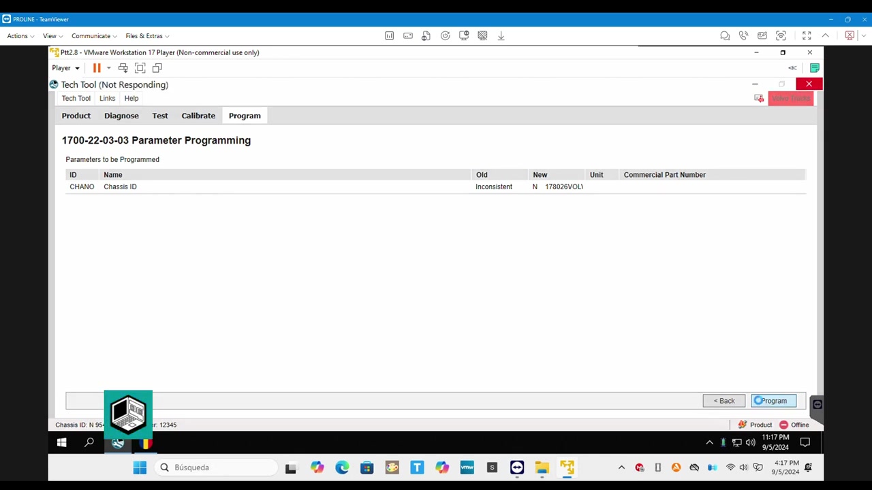
Task: Switch to the Diagnose tab
Action: tap(121, 116)
